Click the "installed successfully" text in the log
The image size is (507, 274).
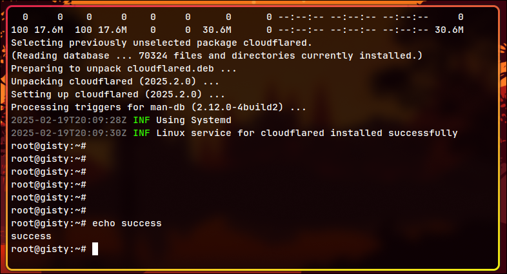tap(394, 133)
